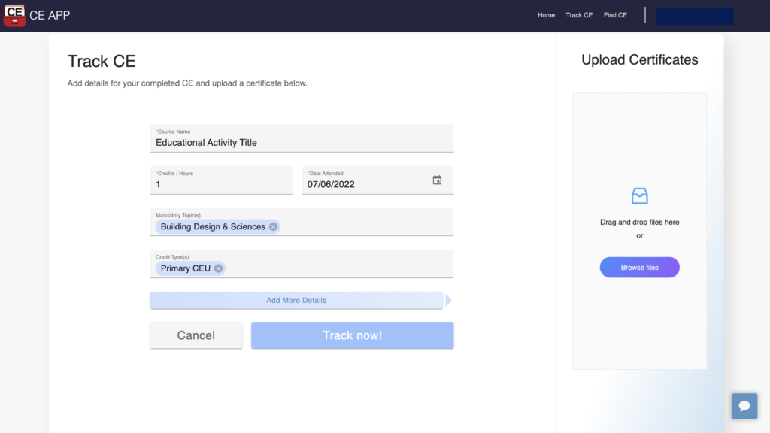Click the CE APP title text
This screenshot has height=433, width=770.
pyautogui.click(x=50, y=15)
